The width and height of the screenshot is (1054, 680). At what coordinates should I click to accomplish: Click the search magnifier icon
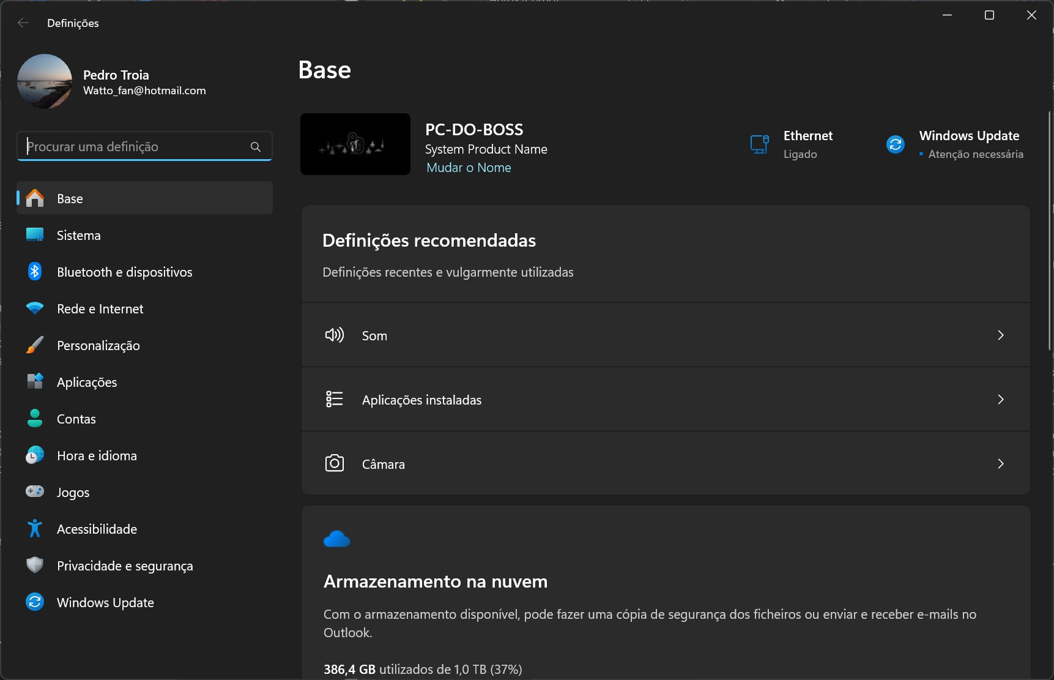[x=256, y=147]
